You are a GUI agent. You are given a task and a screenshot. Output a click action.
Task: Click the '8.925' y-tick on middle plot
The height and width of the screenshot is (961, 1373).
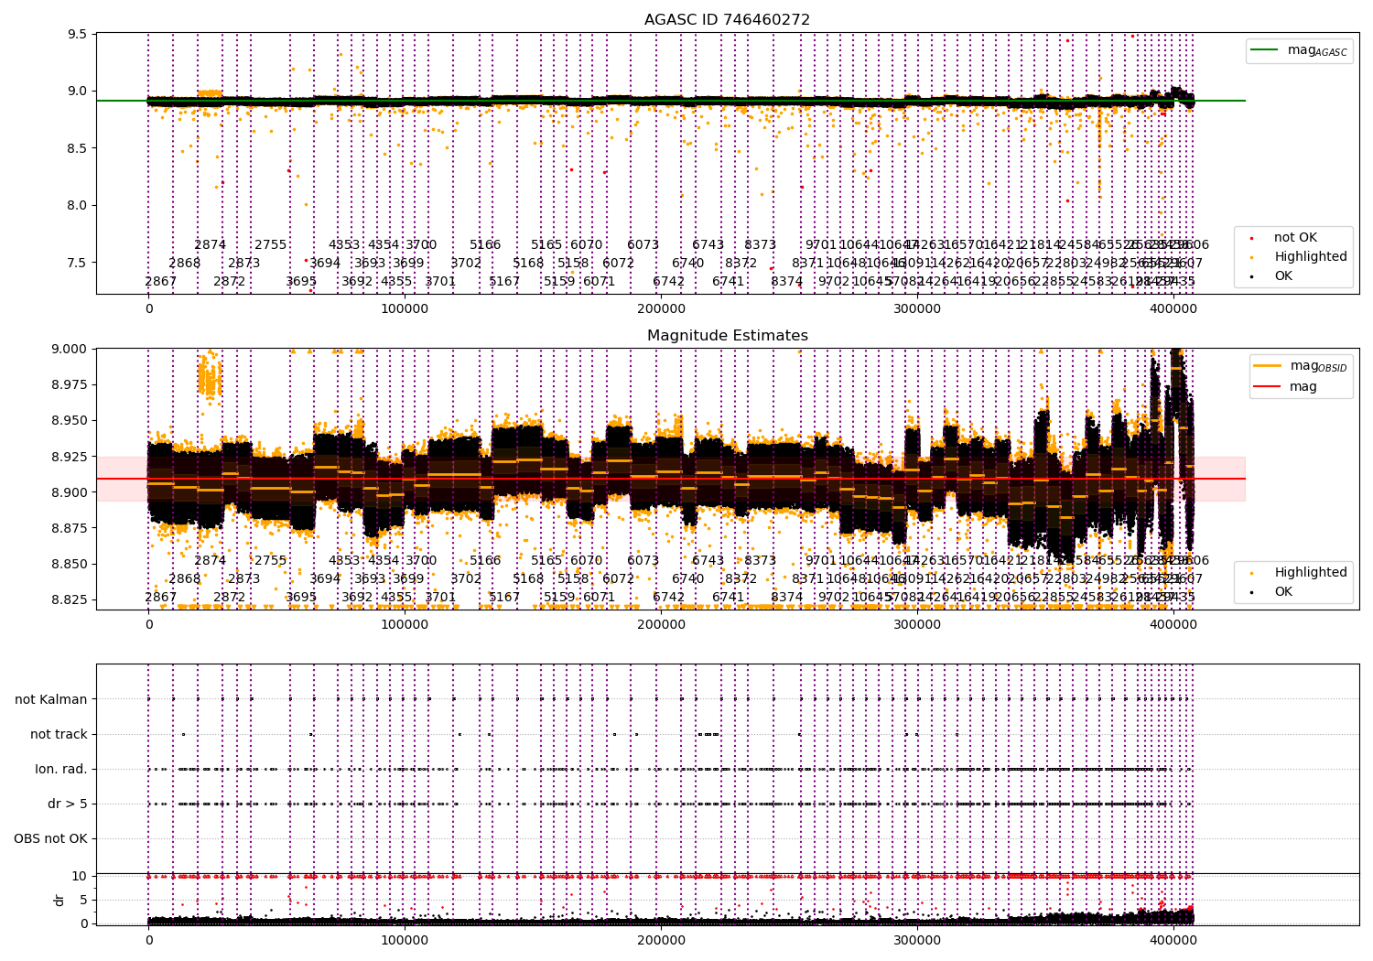pyautogui.click(x=70, y=457)
